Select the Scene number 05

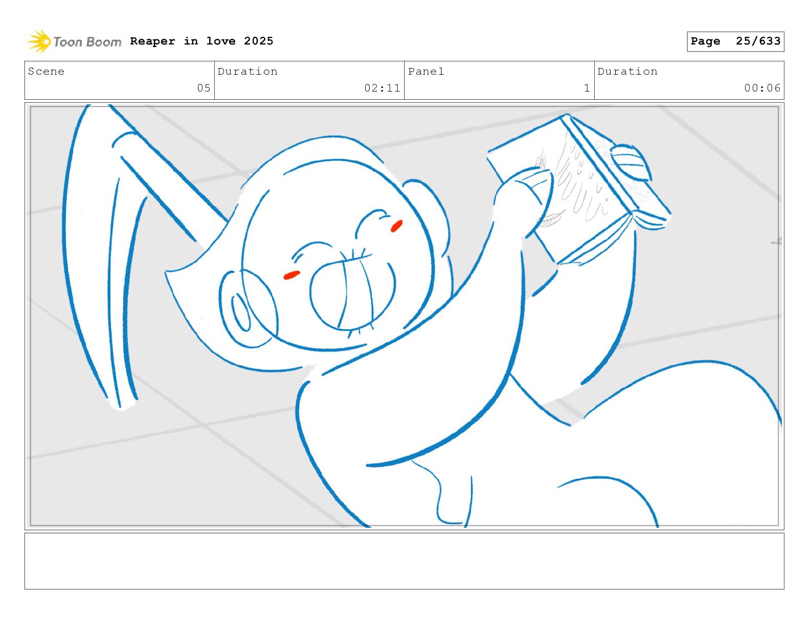click(204, 88)
